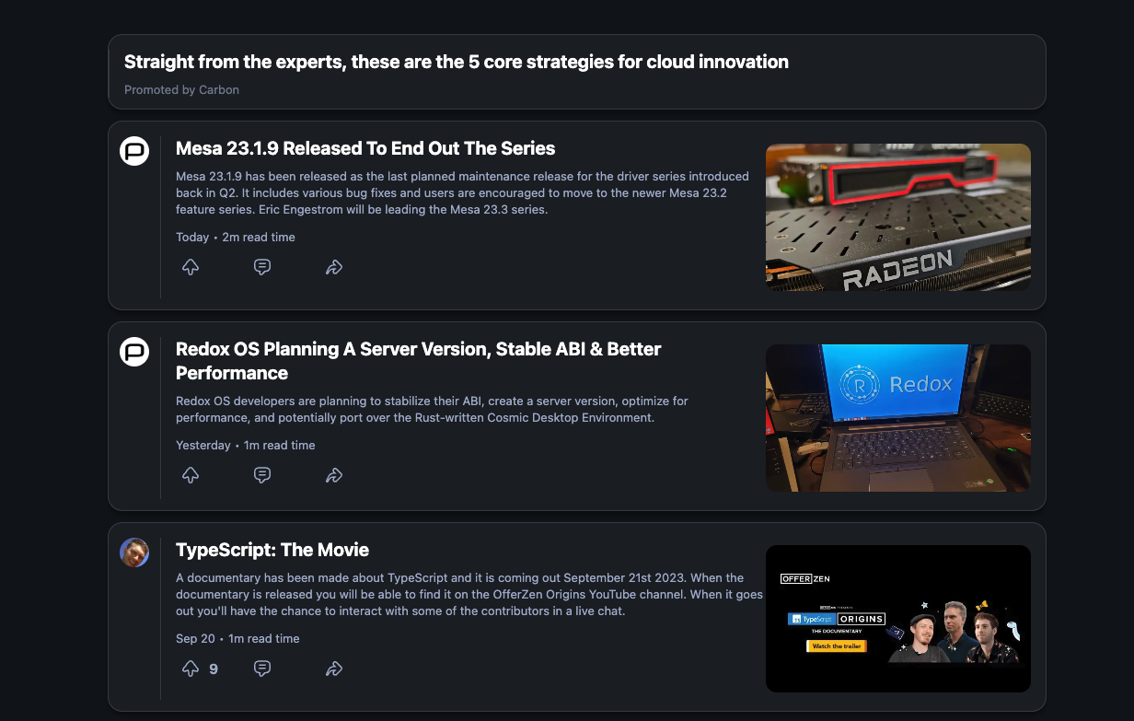This screenshot has height=721, width=1134.
Task: Upvote the Mesa 23.1.9 post
Action: click(x=191, y=267)
